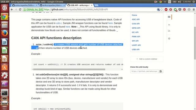The height and width of the screenshot is (110, 196).
Task: Click the 'CAN API functions description' heading
Action: click(x=56, y=38)
